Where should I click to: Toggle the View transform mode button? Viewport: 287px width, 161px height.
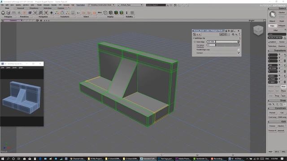tap(283, 86)
